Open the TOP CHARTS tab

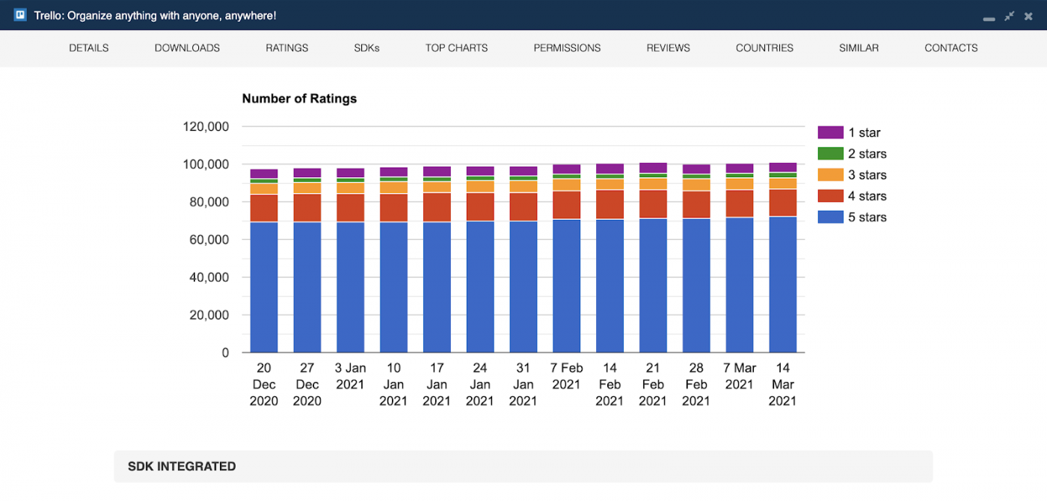click(x=456, y=48)
